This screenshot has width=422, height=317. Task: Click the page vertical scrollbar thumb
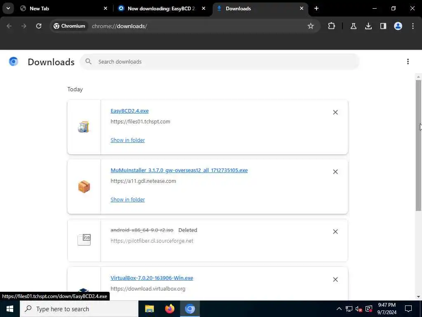(418, 145)
